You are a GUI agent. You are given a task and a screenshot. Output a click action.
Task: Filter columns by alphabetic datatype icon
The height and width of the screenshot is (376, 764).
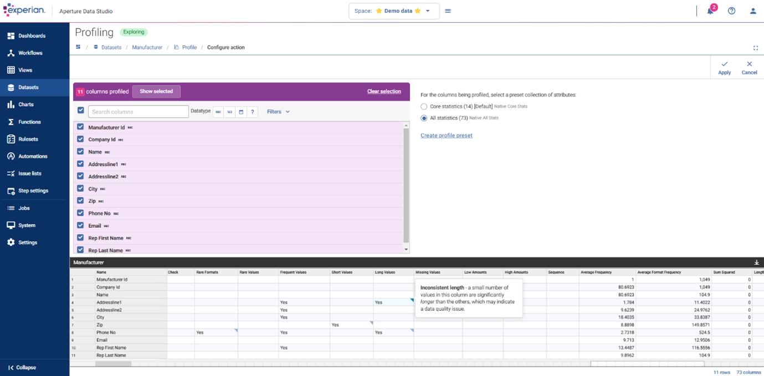[218, 112]
